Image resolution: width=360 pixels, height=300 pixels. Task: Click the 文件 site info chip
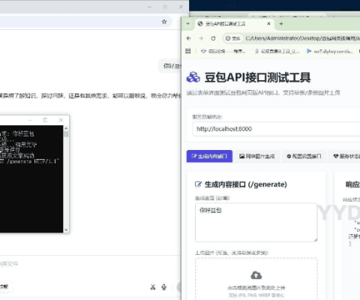click(x=233, y=38)
